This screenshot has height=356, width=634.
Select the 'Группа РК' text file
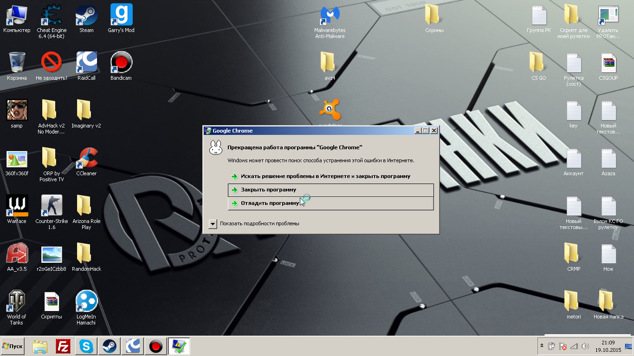pos(539,19)
